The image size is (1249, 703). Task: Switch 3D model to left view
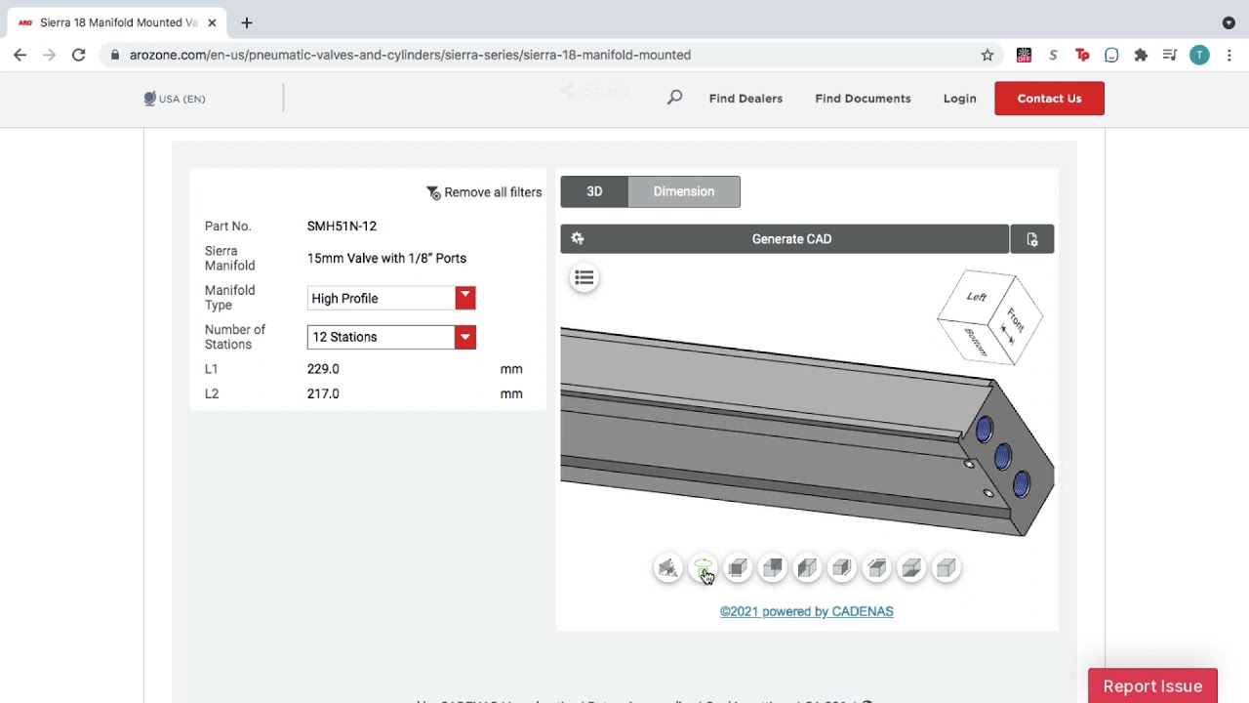(x=807, y=568)
